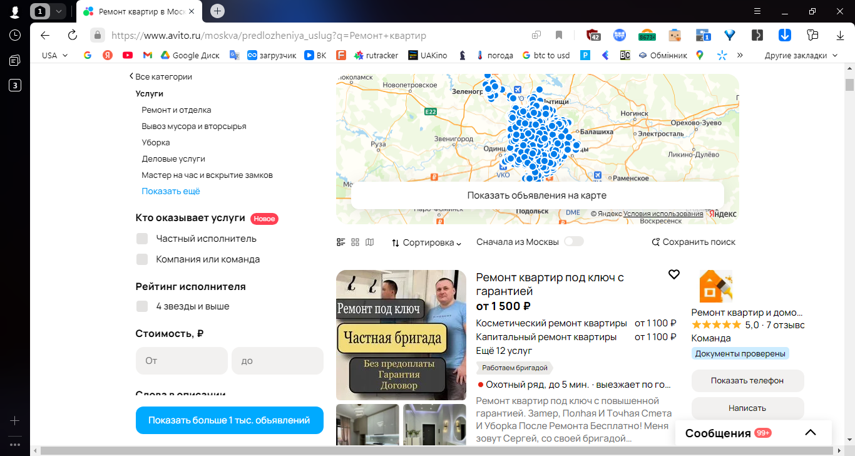855x456 pixels.
Task: Open the Google Translate bookmark icon
Action: [234, 55]
